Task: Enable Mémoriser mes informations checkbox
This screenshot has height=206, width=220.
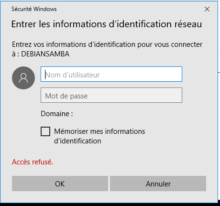Action: click(45, 131)
